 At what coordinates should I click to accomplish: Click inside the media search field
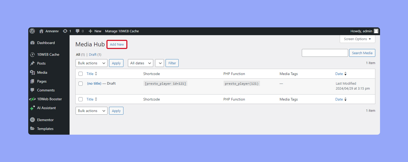coord(325,53)
